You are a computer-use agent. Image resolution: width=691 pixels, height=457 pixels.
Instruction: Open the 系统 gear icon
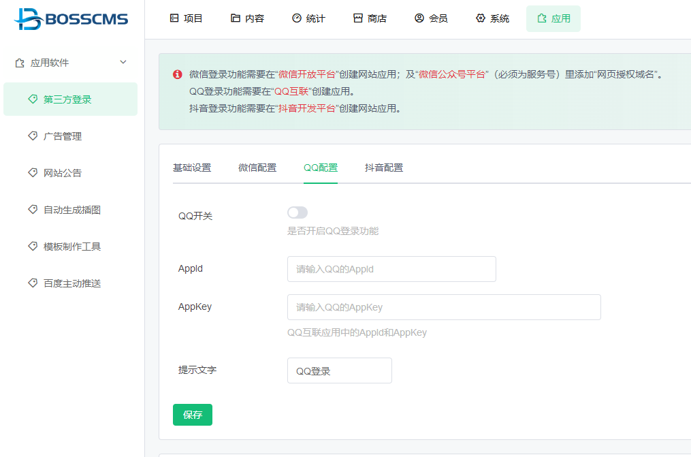pyautogui.click(x=481, y=18)
